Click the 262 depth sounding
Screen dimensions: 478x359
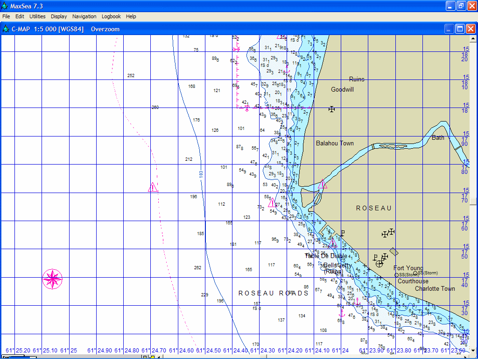tap(197, 268)
